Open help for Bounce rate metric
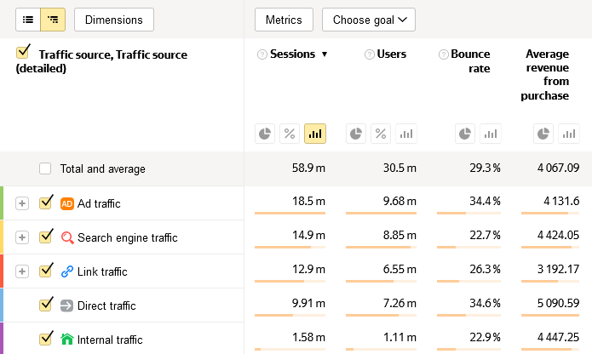Viewport: 592px width, 354px height. (444, 54)
